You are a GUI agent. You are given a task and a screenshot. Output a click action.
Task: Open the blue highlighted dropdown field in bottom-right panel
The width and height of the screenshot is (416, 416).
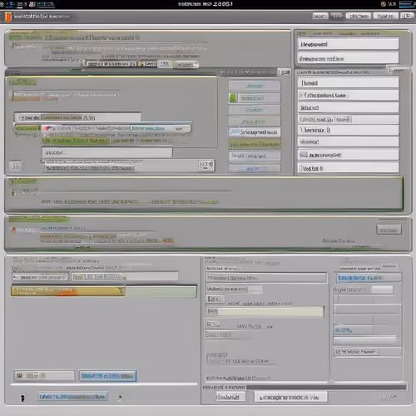click(x=369, y=278)
